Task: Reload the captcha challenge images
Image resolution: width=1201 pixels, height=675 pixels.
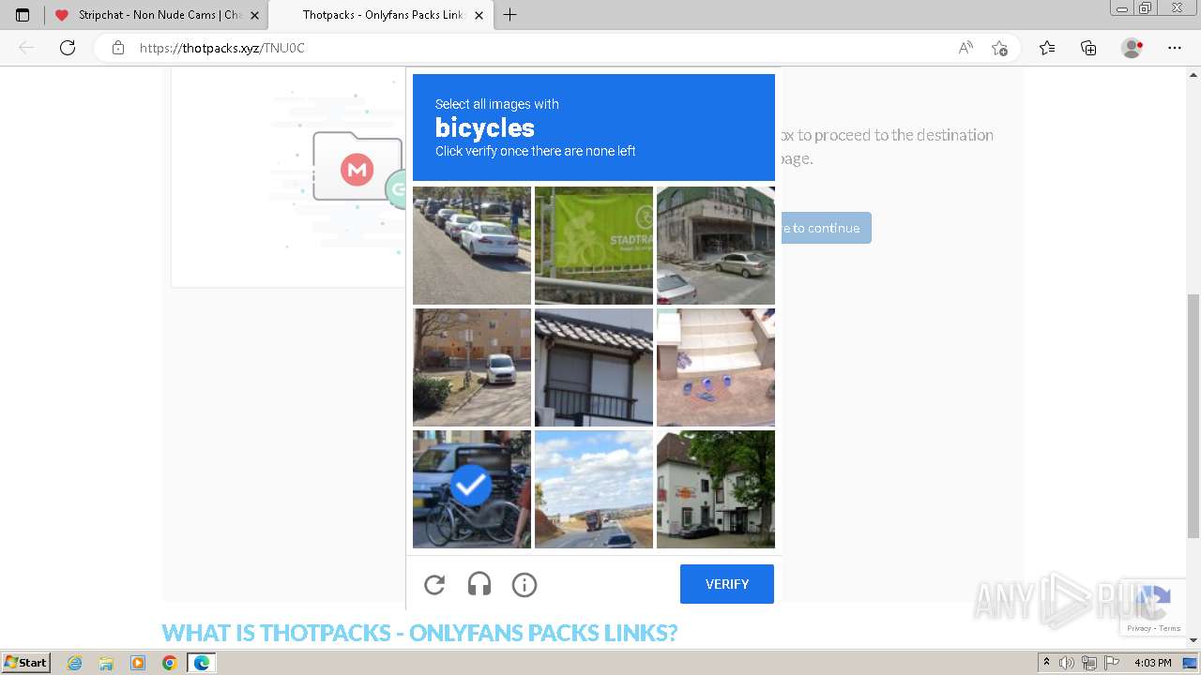Action: [x=434, y=585]
